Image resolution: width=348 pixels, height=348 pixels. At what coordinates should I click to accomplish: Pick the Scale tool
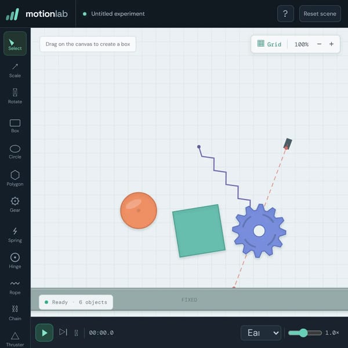[x=15, y=71]
